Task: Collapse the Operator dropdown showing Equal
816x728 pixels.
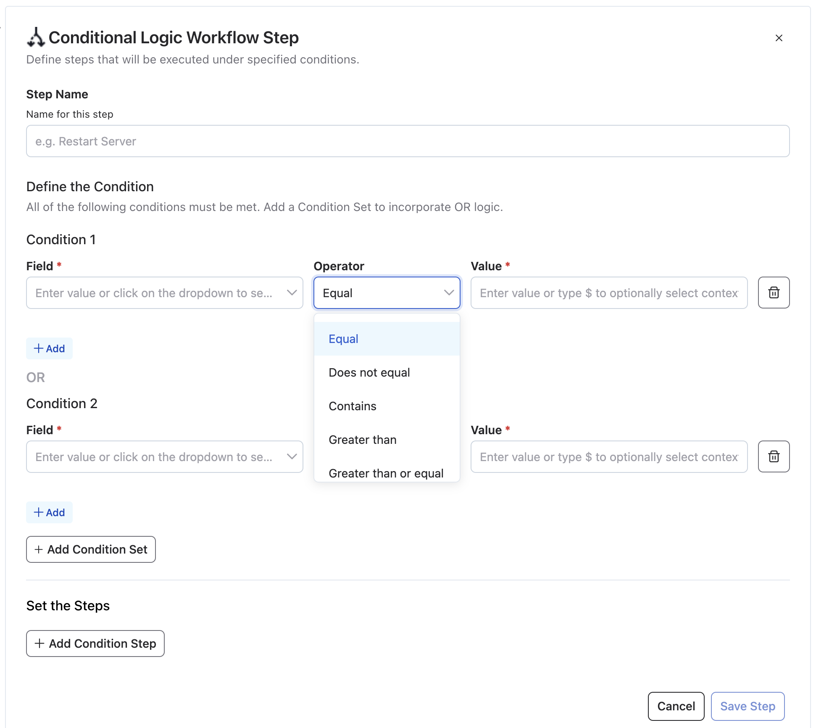Action: point(449,293)
